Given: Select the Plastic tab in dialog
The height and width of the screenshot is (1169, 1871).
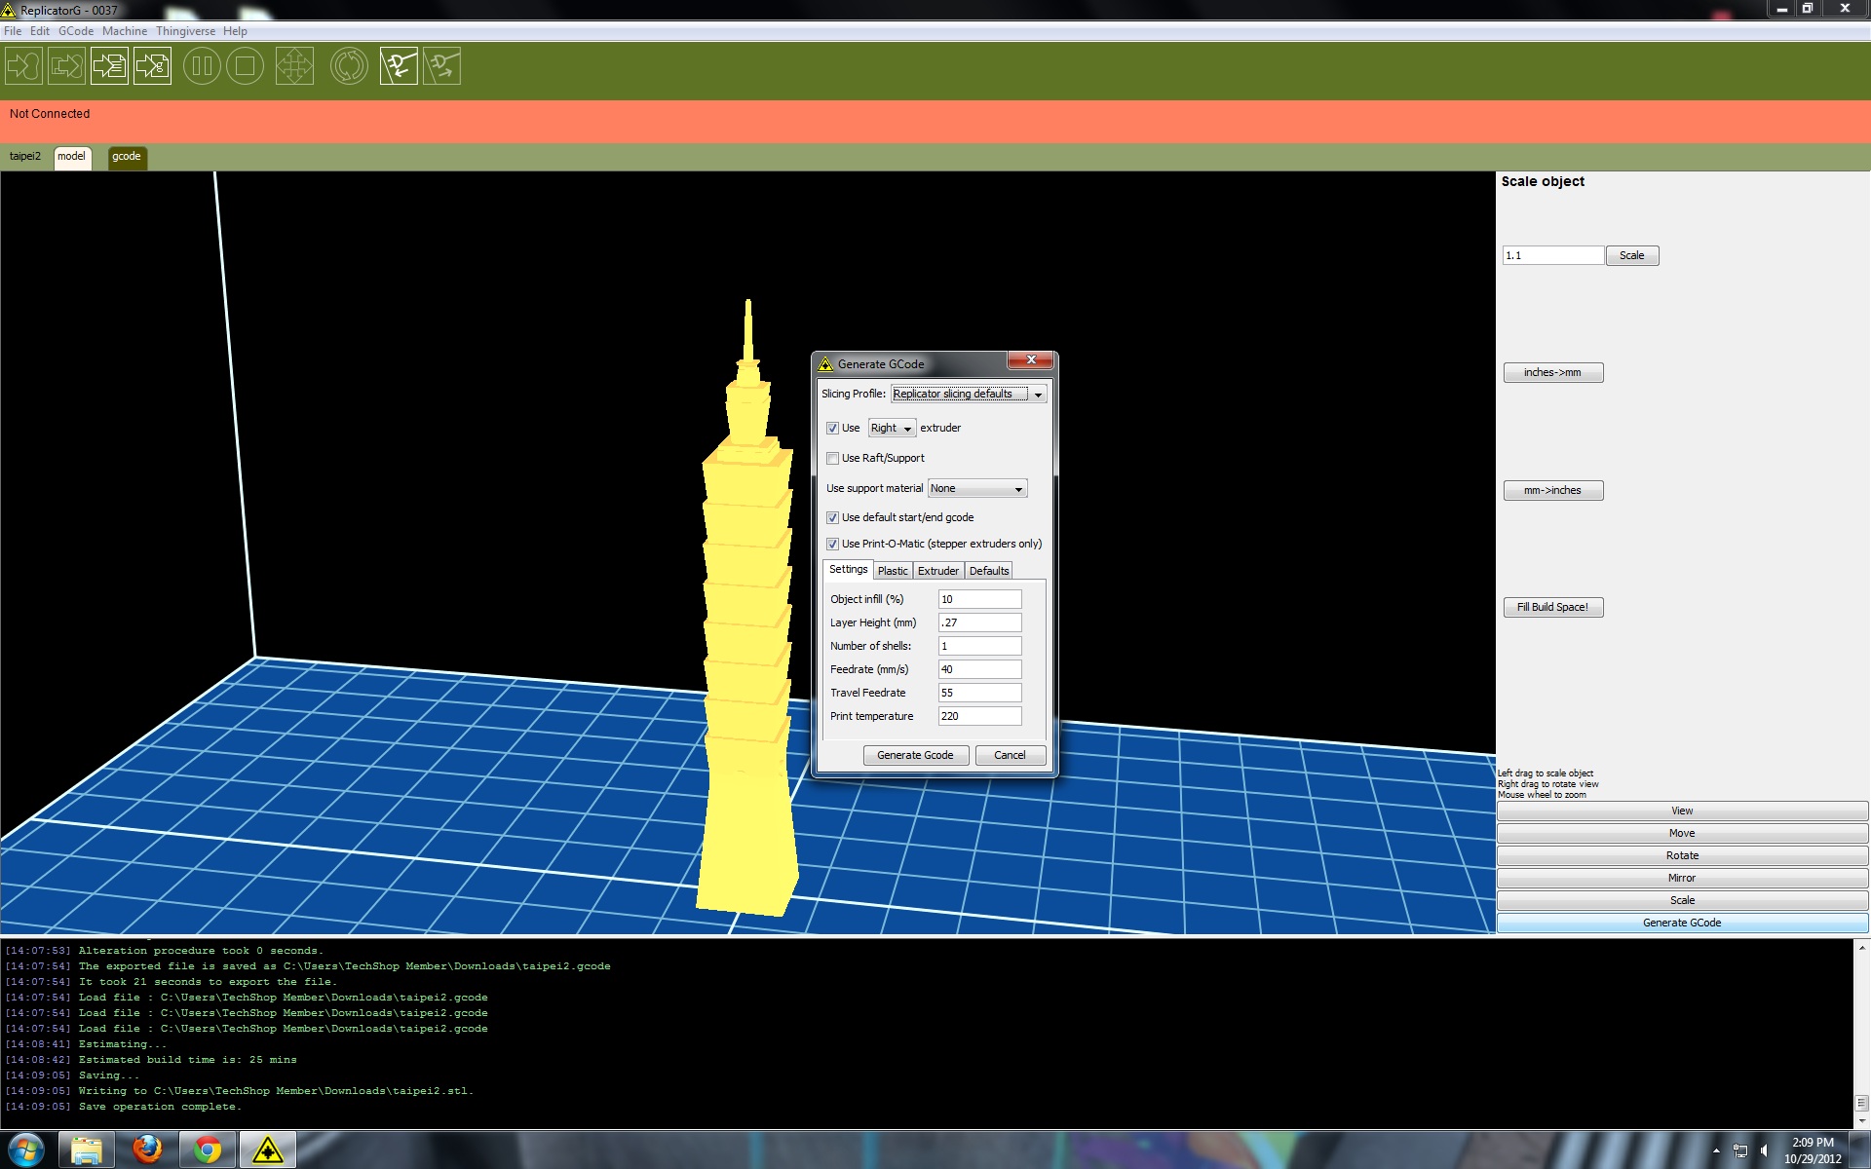Looking at the screenshot, I should pos(893,571).
